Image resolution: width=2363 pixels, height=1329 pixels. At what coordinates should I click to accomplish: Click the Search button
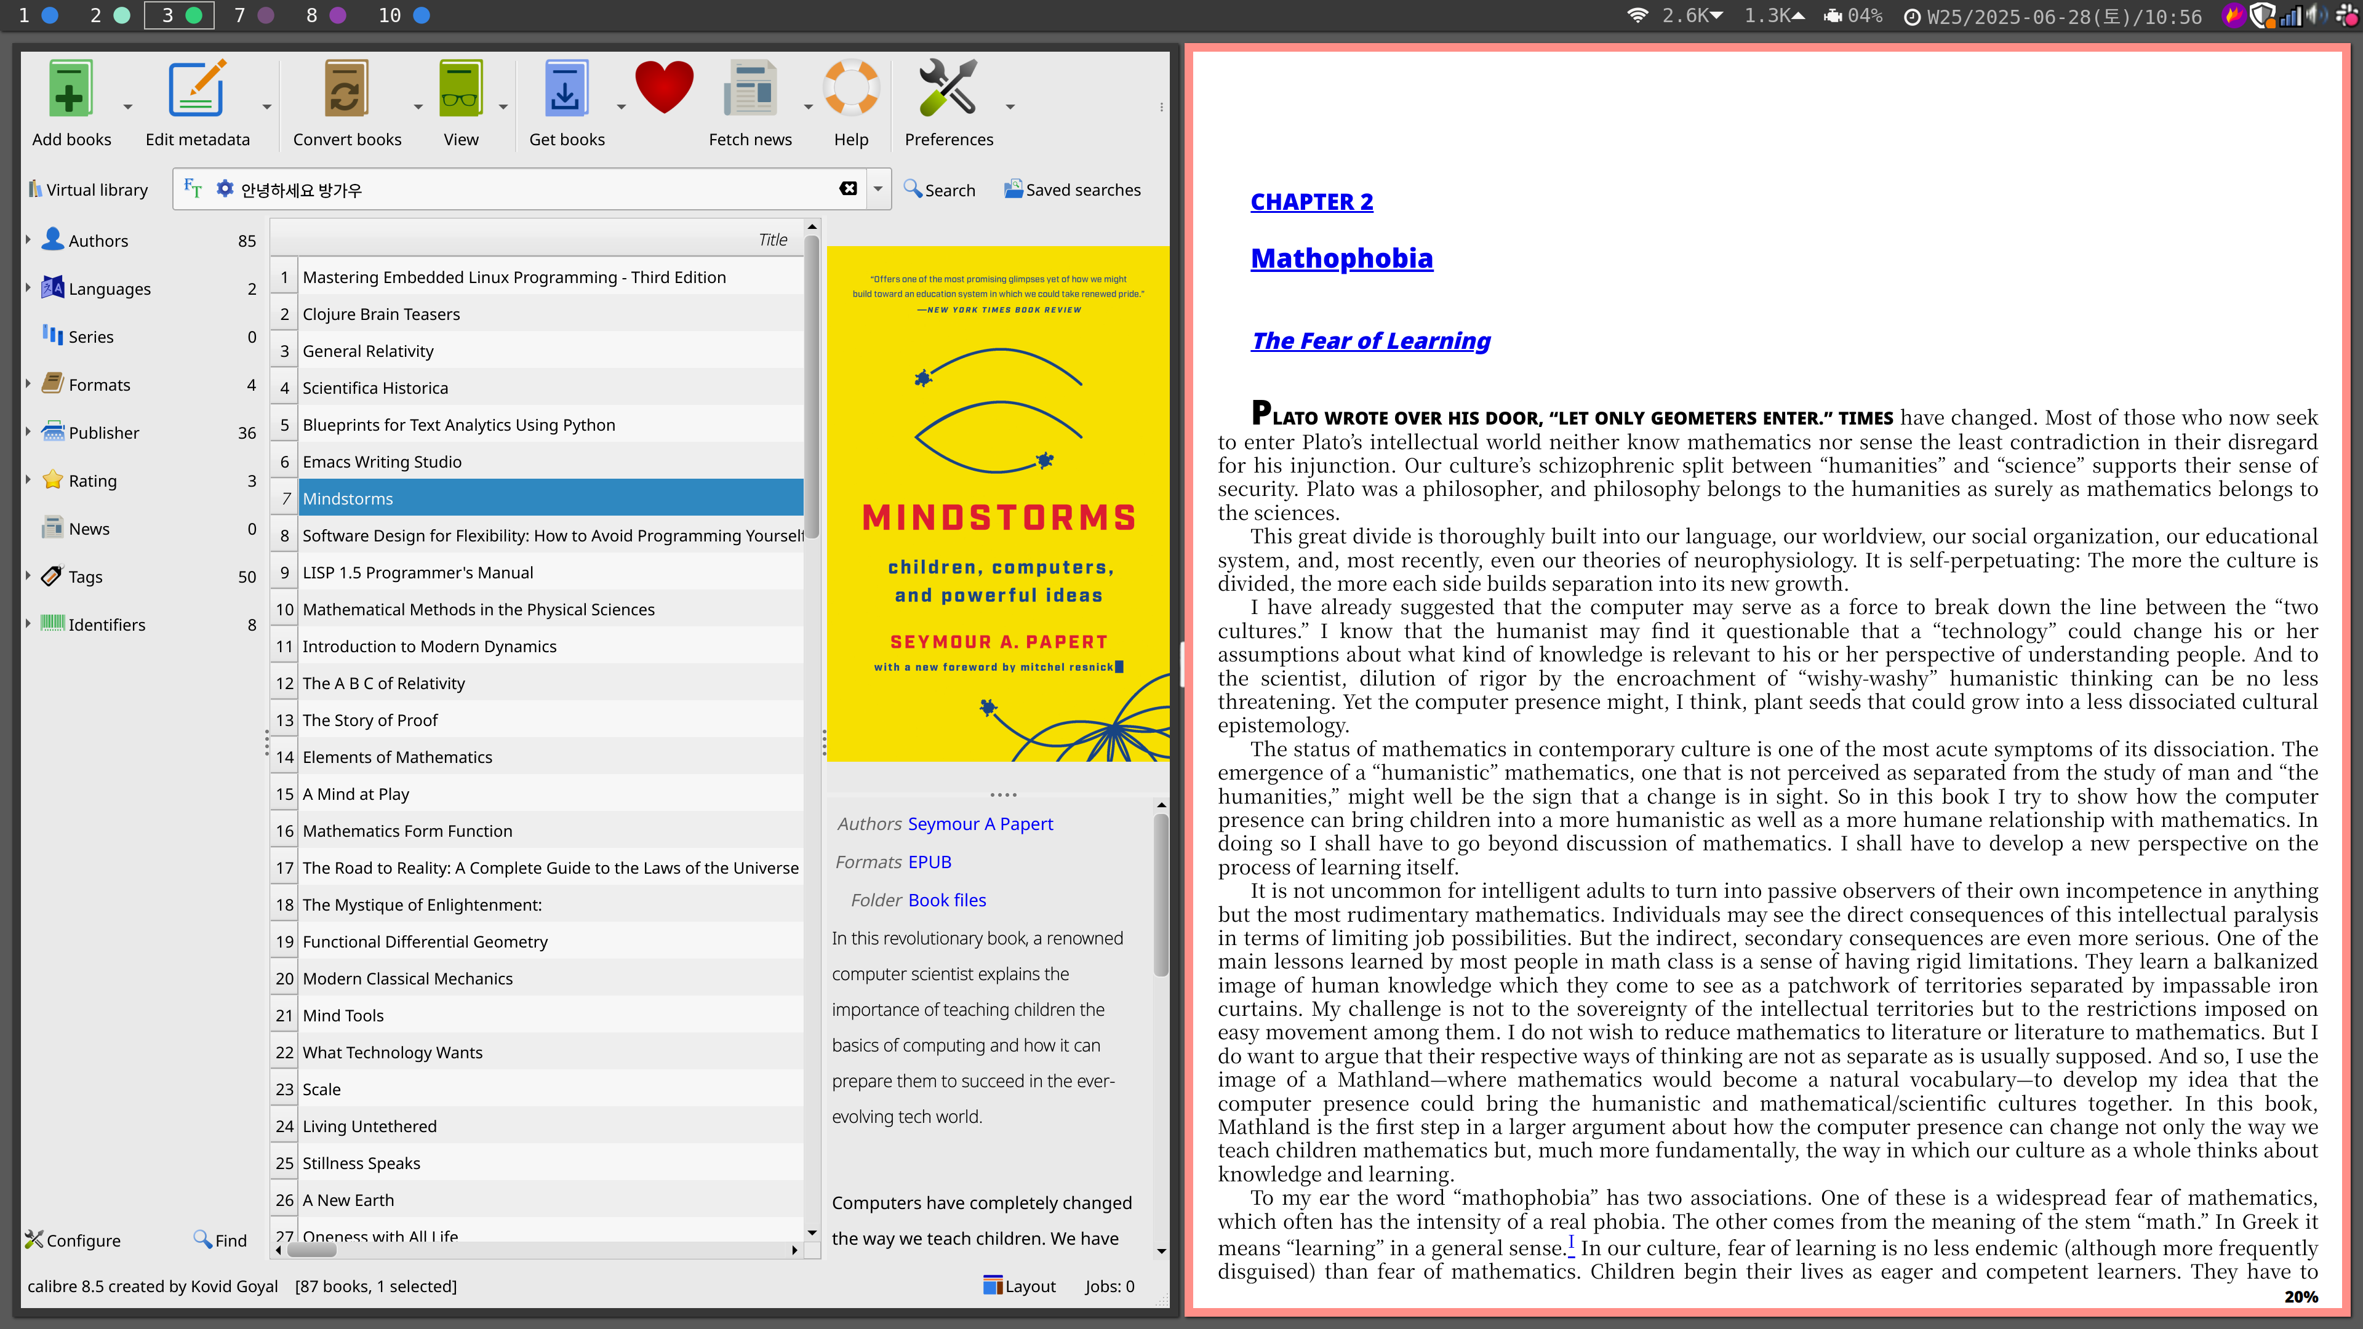coord(939,190)
